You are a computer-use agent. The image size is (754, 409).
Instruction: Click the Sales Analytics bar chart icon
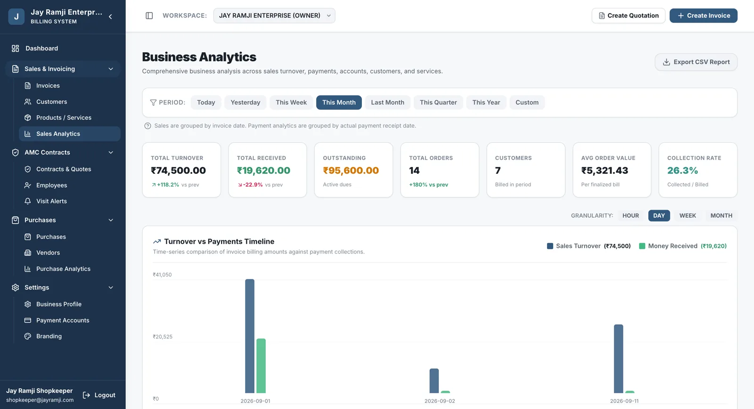coord(28,134)
